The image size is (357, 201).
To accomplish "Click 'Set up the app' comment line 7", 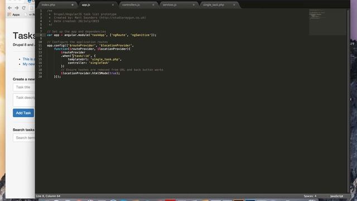I will 76,31.
